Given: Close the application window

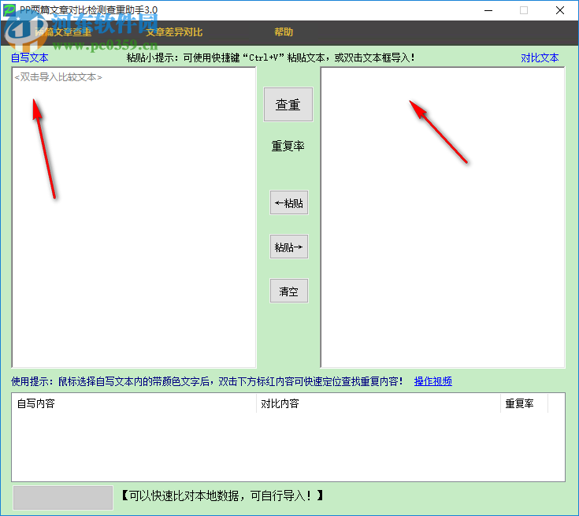Looking at the screenshot, I should (x=560, y=10).
